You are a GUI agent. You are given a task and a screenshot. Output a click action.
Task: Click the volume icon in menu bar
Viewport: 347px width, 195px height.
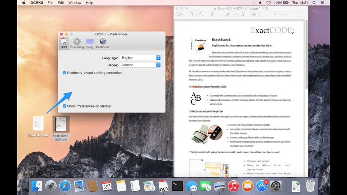(x=260, y=3)
